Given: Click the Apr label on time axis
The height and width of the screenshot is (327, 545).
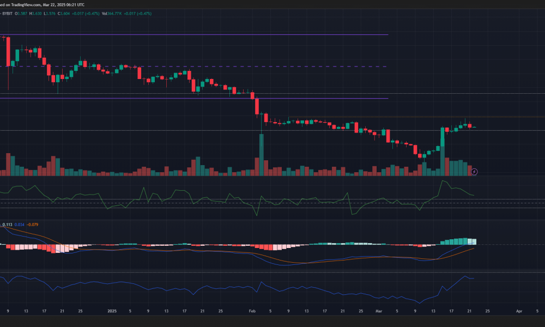Looking at the screenshot, I should click(x=519, y=311).
